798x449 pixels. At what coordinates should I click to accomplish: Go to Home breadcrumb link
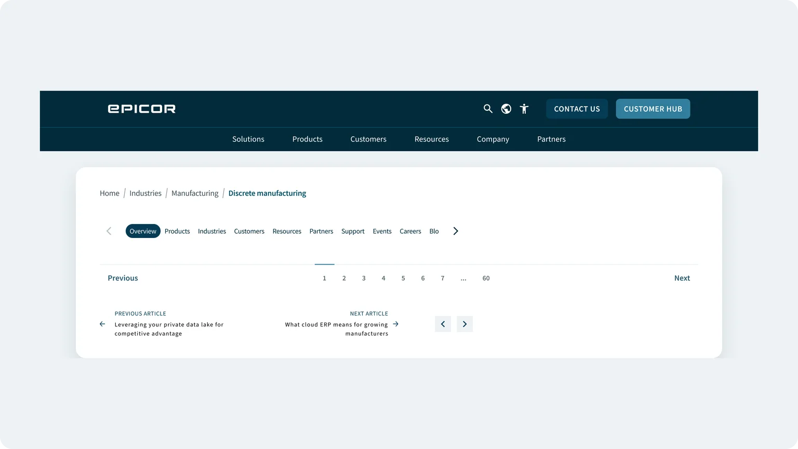pyautogui.click(x=110, y=193)
